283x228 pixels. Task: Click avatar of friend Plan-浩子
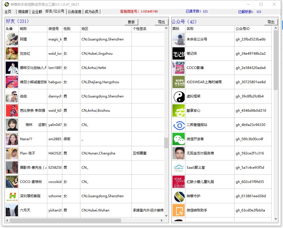[12, 153]
